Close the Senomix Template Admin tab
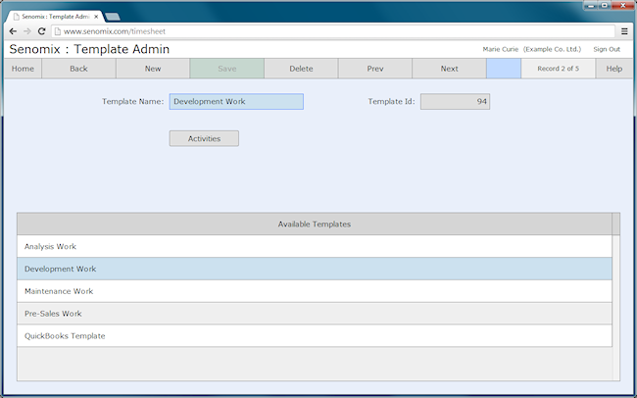 (x=96, y=17)
